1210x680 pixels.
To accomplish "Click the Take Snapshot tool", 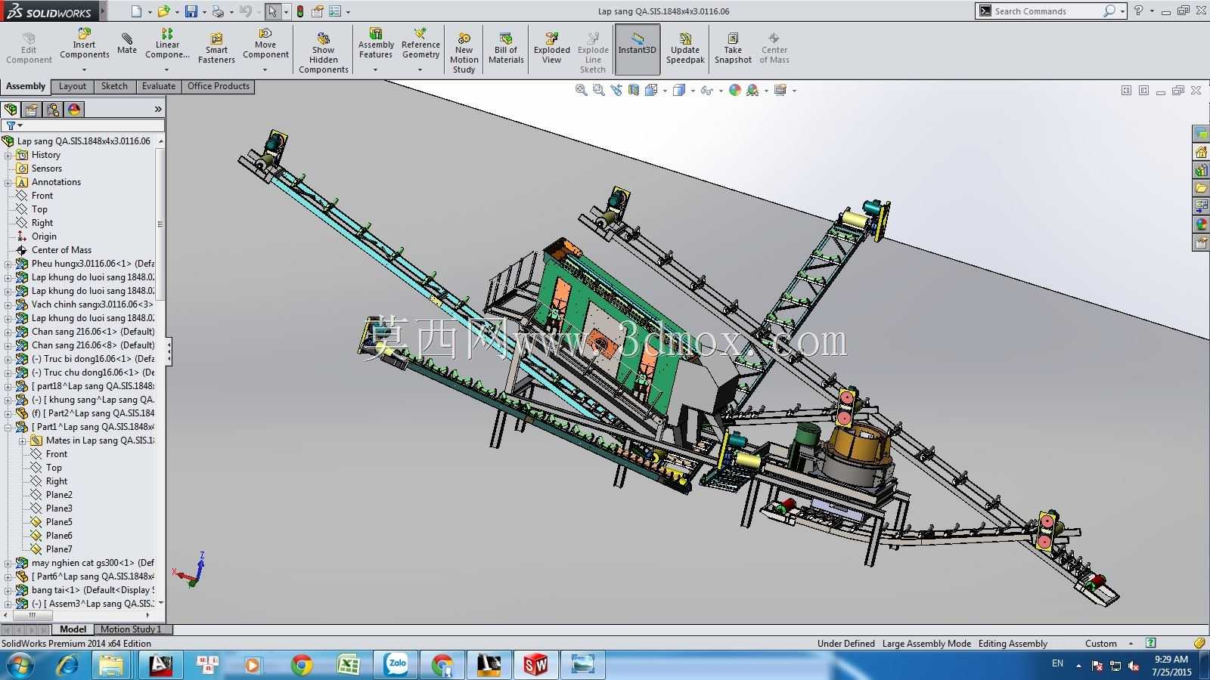I will point(733,49).
